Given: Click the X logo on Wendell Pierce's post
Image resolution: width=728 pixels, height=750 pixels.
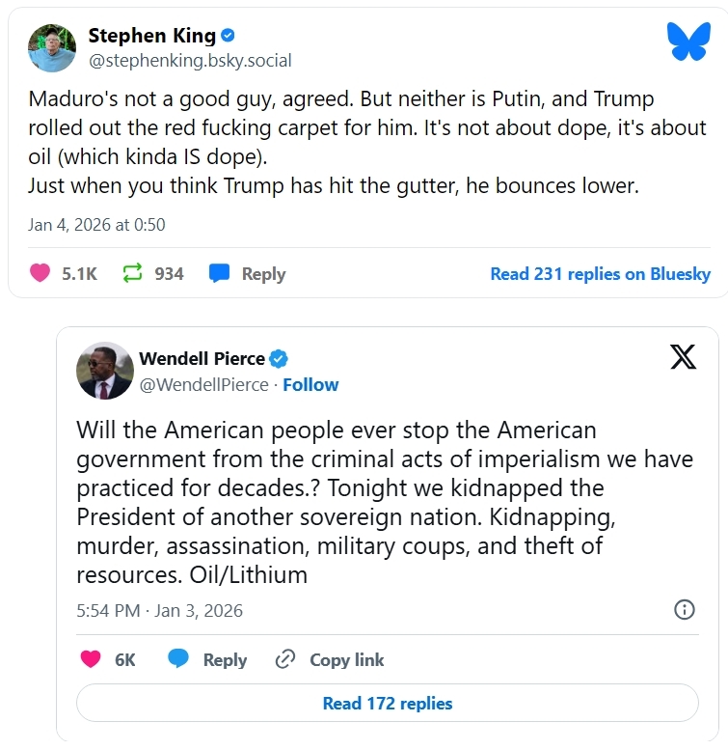Looking at the screenshot, I should pos(683,358).
